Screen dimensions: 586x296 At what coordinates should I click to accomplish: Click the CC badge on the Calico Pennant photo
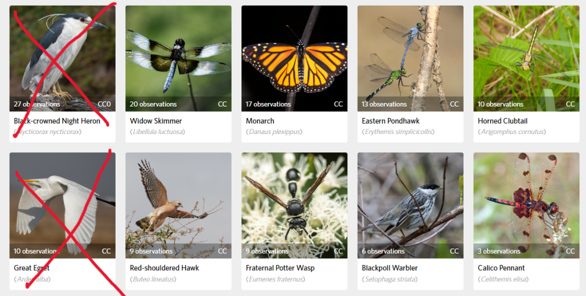571,251
